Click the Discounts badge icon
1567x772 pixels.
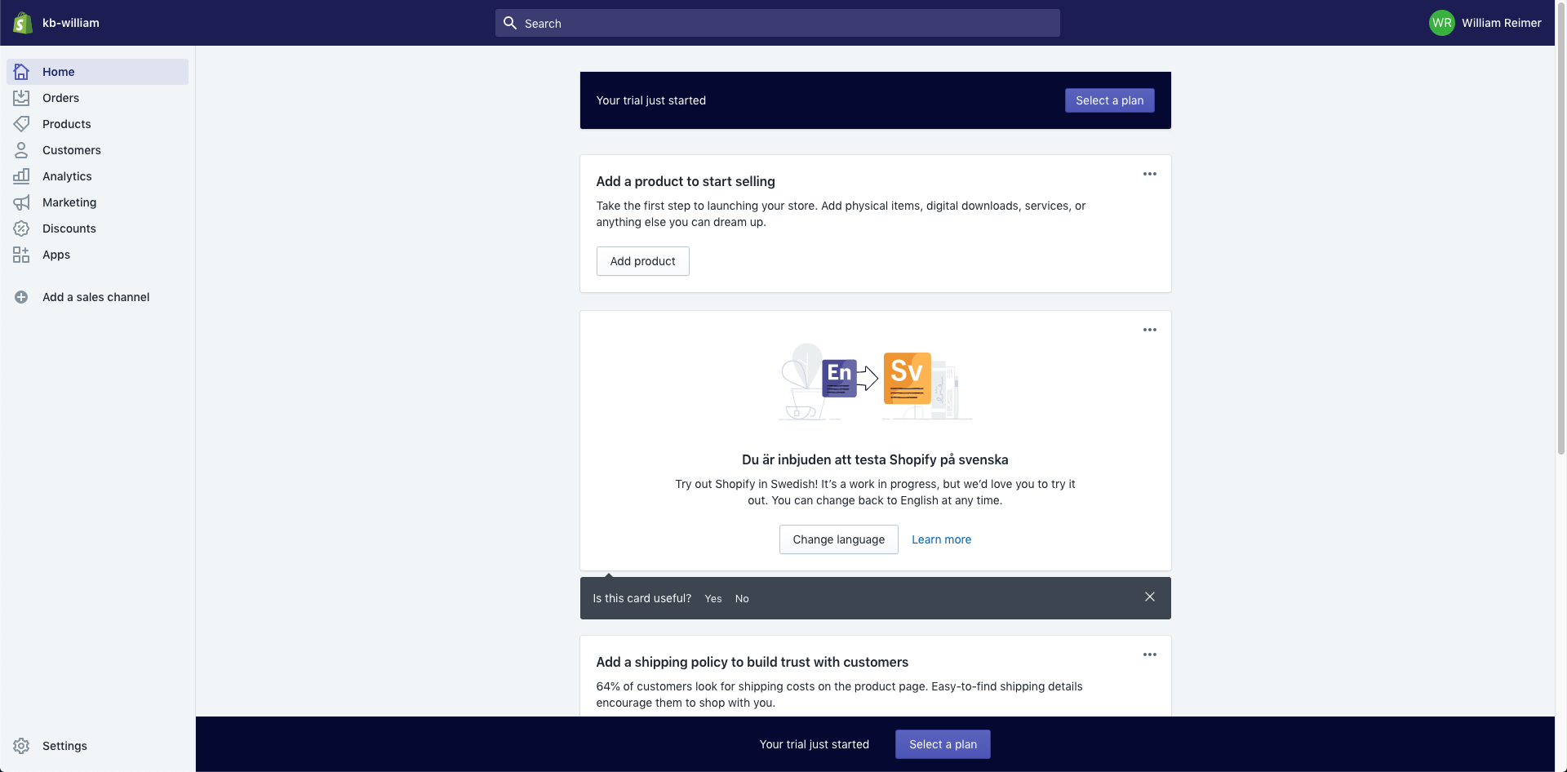coord(21,228)
